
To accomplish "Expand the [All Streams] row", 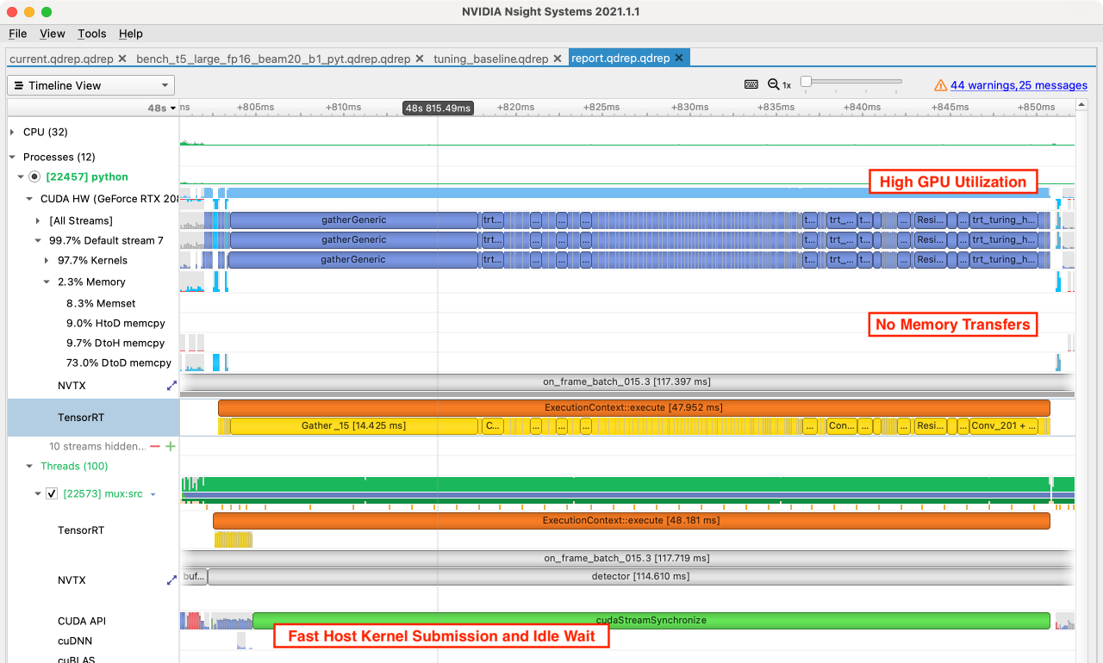I will click(38, 220).
